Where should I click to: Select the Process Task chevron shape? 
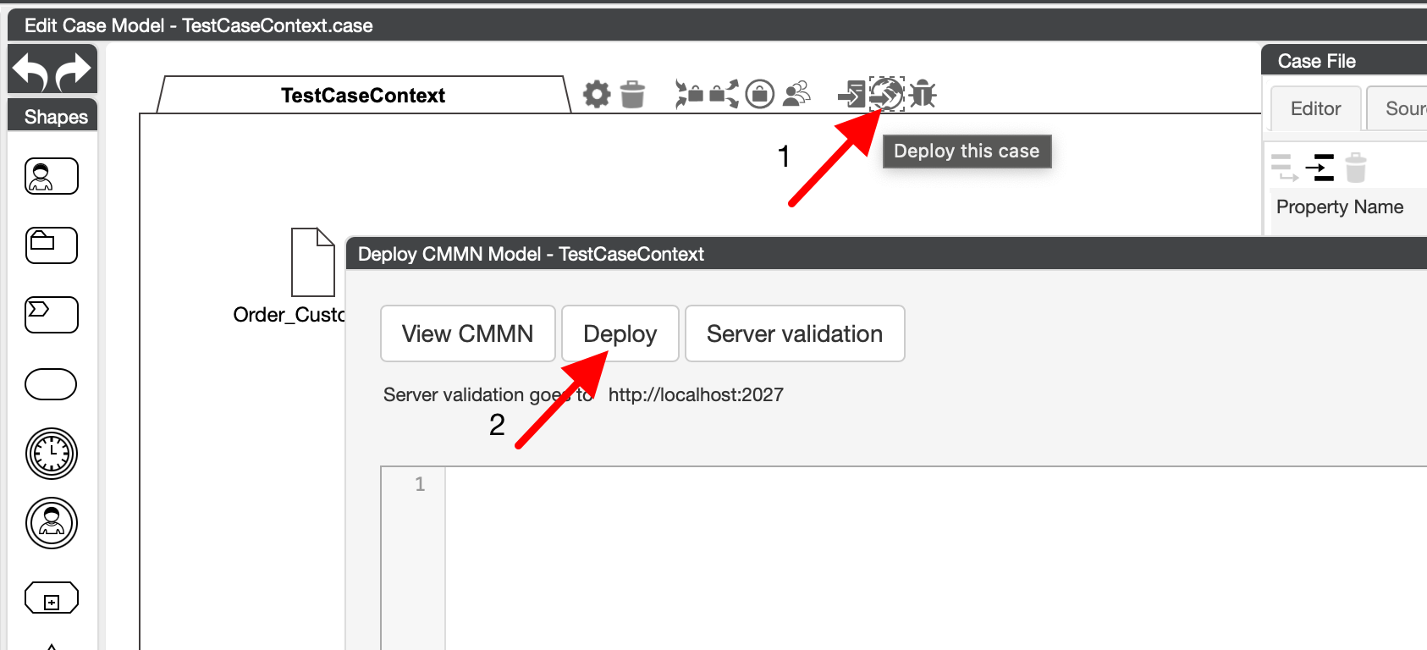(52, 315)
